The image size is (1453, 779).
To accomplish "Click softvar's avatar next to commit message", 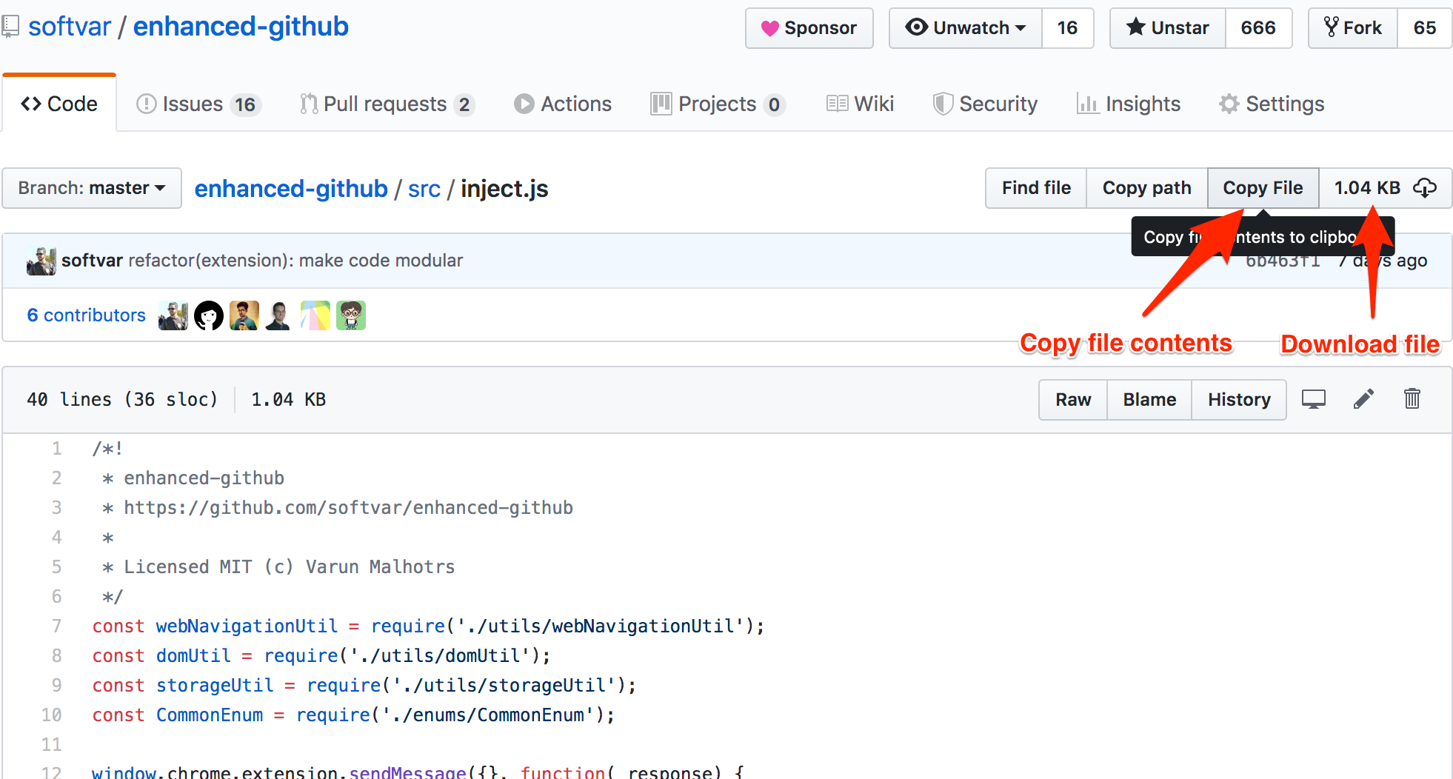I will (41, 261).
